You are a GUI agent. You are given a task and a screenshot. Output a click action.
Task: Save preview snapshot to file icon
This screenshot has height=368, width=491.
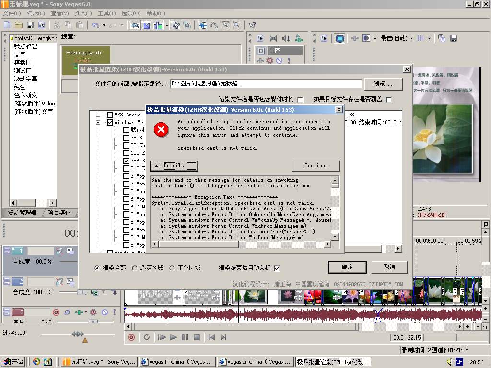tap(454, 38)
